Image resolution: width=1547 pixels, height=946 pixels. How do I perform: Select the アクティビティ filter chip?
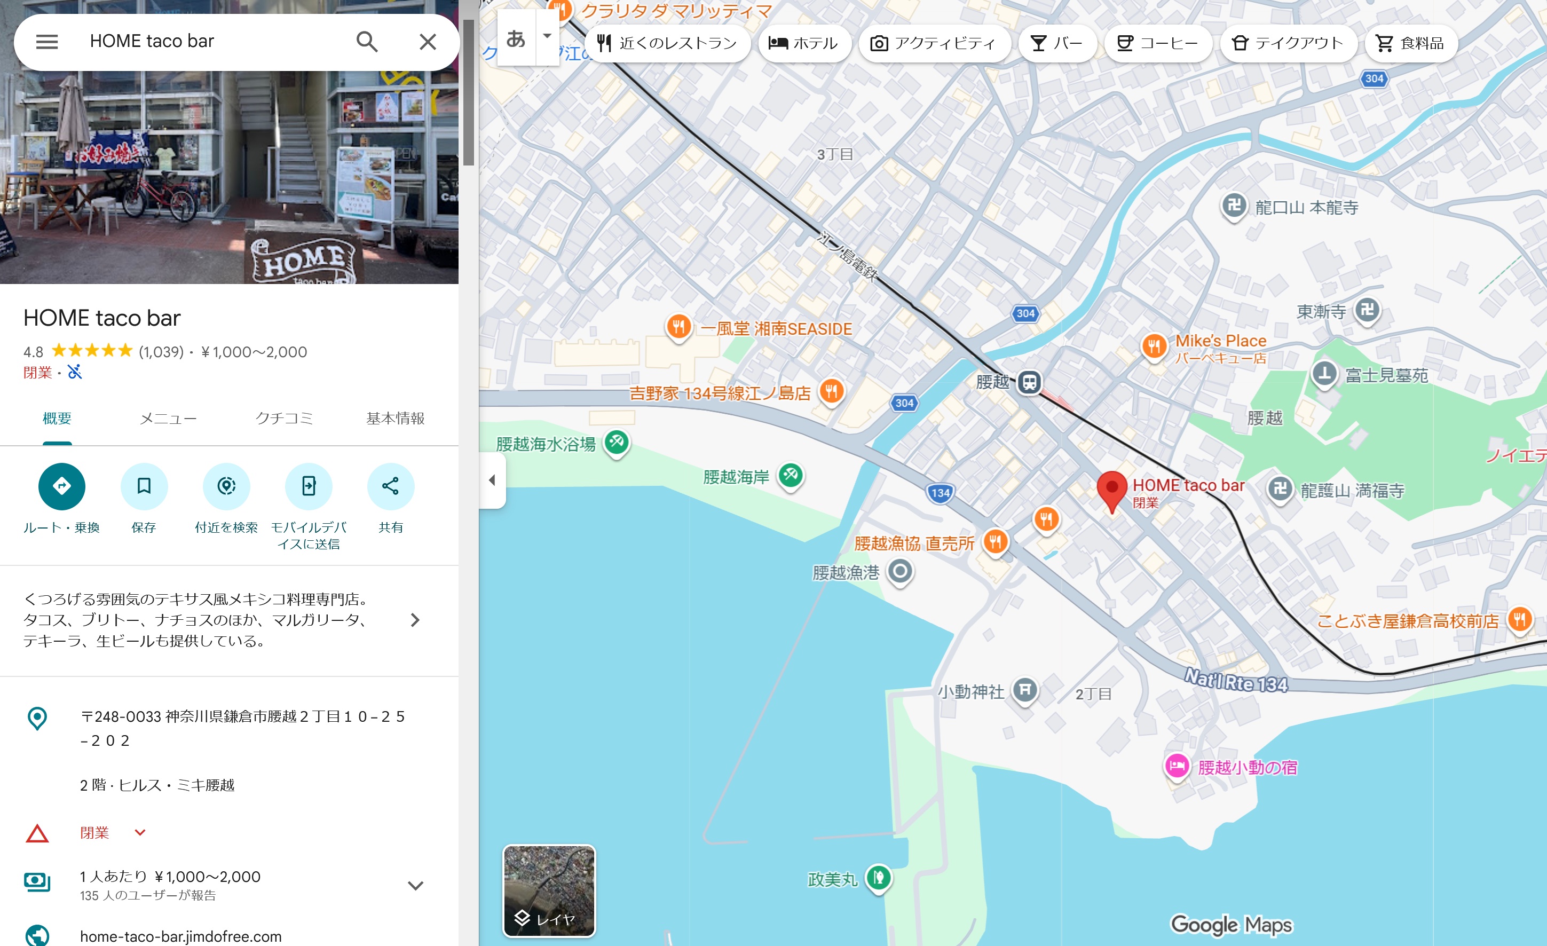click(934, 43)
